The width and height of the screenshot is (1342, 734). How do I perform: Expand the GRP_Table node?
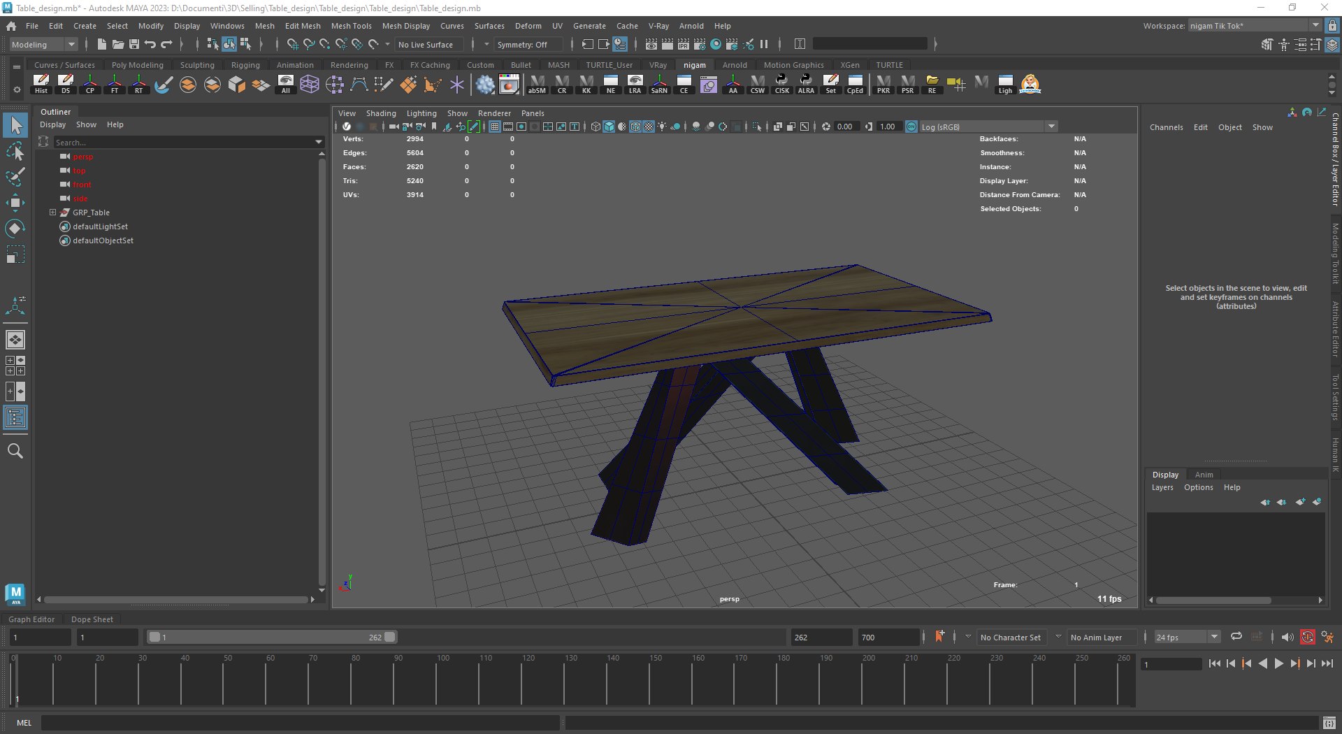pyautogui.click(x=52, y=213)
